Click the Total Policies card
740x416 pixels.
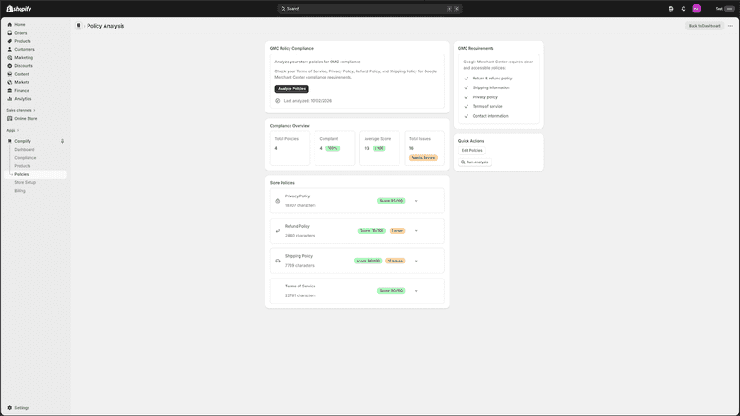tap(290, 148)
